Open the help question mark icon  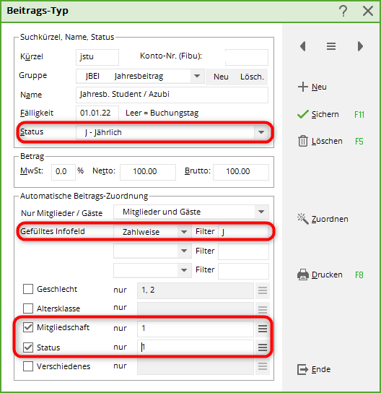click(x=343, y=11)
